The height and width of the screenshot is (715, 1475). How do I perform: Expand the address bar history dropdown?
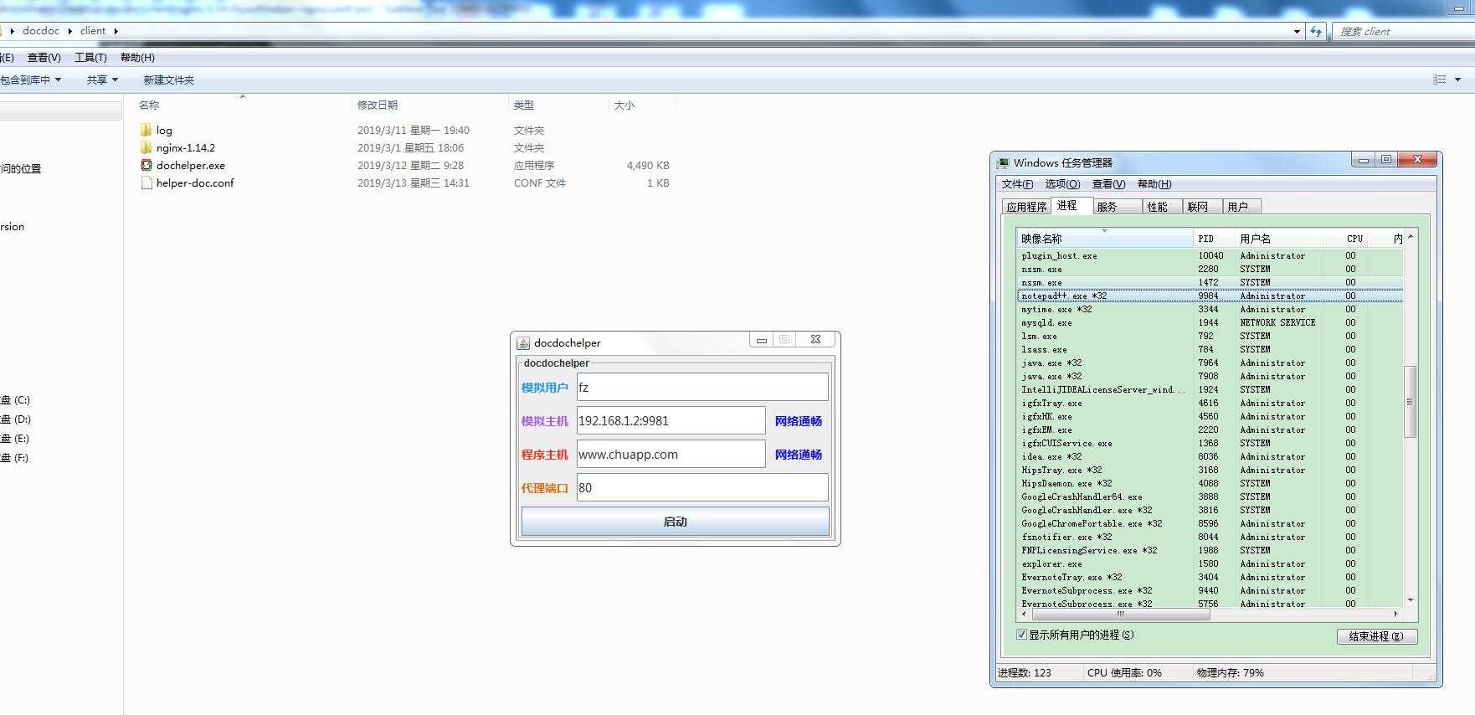click(1297, 31)
